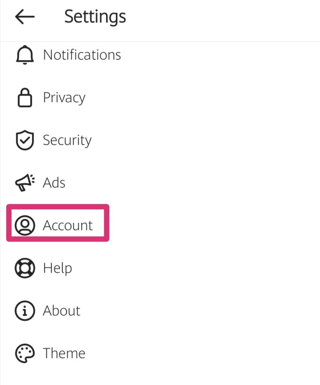Click the lifebuoy Help icon
Screen dimensions: 320x385
(25, 268)
